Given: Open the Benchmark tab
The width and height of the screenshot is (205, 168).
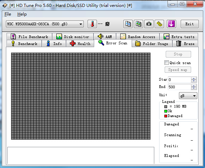Looking at the screenshot, I should point(24,44).
